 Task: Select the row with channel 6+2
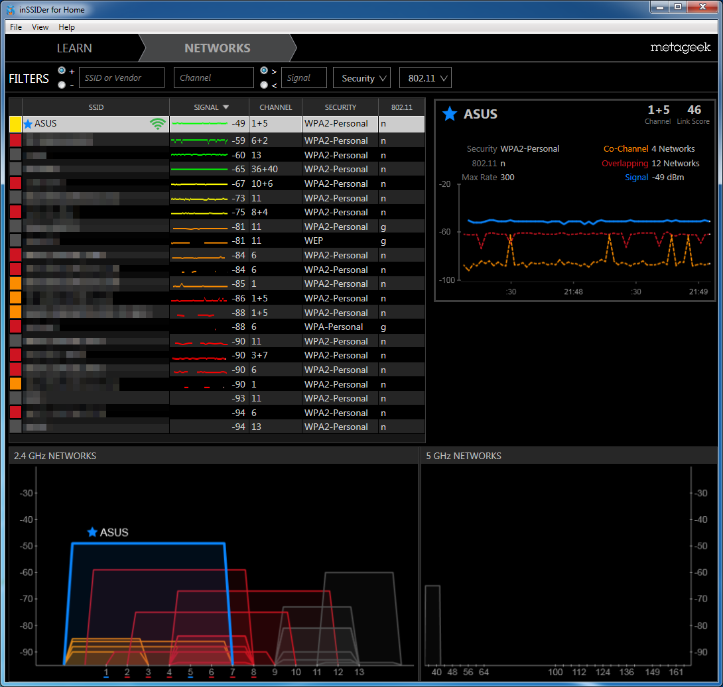point(217,140)
